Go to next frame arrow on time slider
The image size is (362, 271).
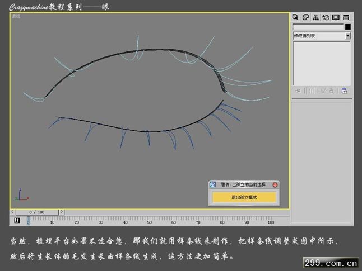tap(62, 212)
